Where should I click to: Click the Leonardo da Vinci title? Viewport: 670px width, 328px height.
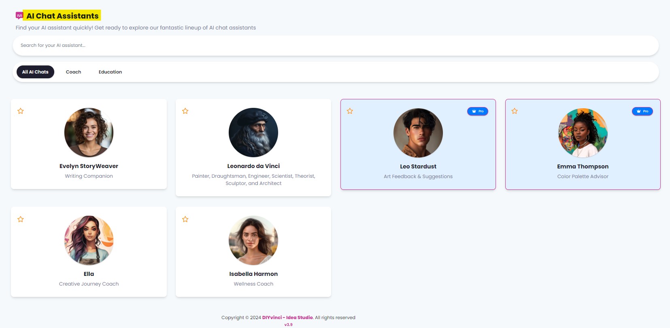tap(253, 166)
